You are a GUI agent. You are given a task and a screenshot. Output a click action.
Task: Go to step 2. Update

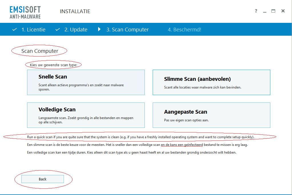pos(76,29)
